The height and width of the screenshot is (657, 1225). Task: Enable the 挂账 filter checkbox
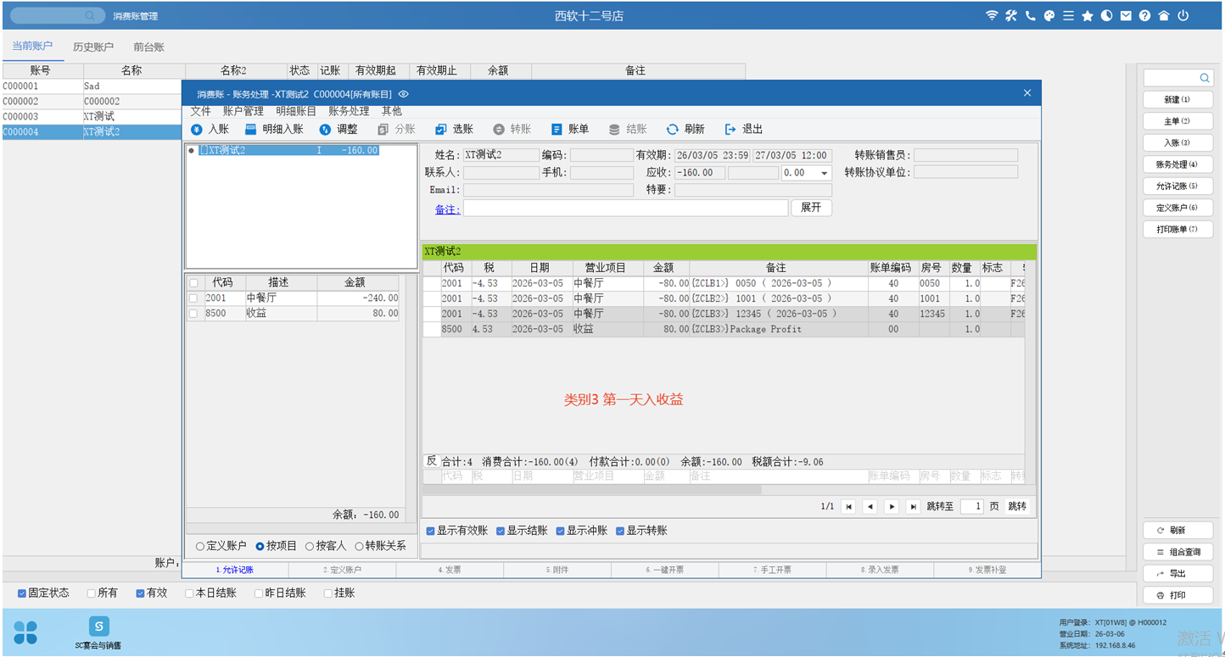(x=329, y=593)
